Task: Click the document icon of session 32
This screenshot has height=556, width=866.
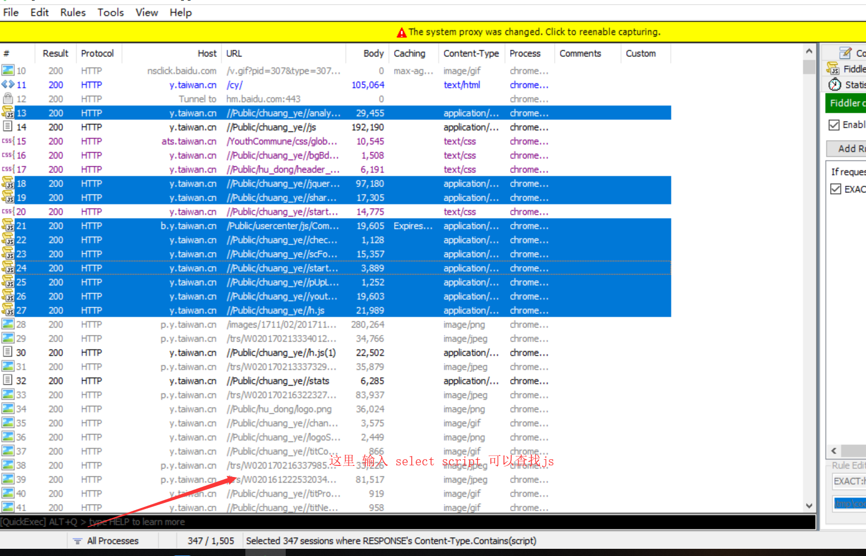Action: (8, 380)
